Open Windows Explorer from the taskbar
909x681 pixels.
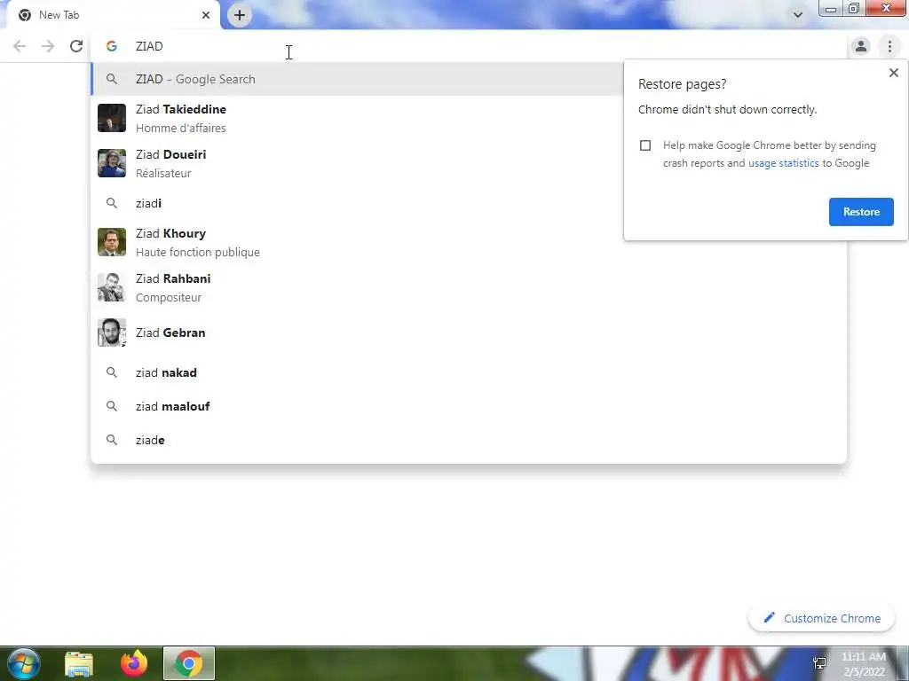pyautogui.click(x=79, y=663)
